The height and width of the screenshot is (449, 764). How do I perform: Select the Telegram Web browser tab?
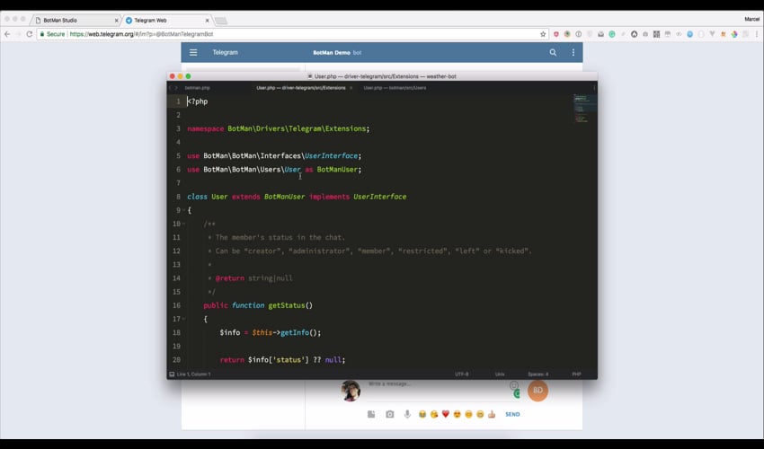pos(167,21)
